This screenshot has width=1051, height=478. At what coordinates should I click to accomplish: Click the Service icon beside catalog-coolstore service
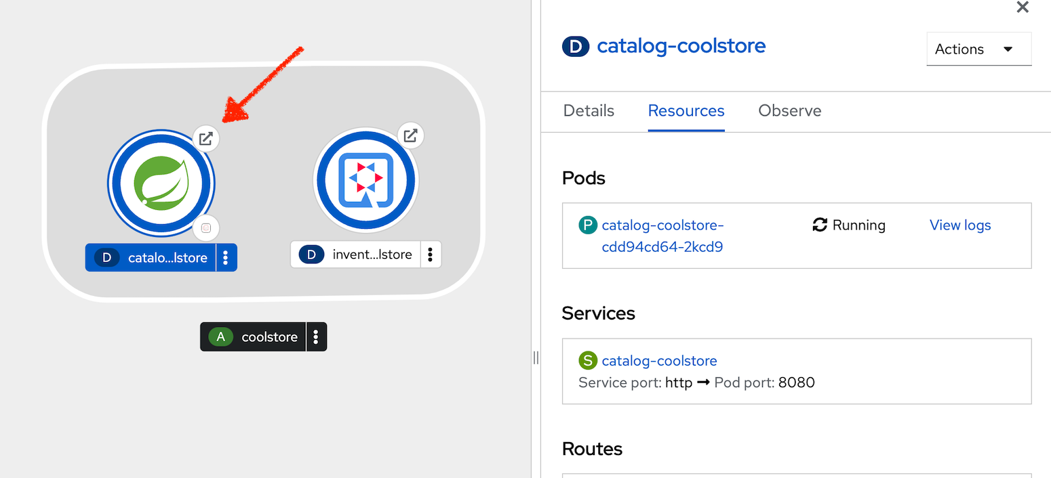[x=587, y=360]
